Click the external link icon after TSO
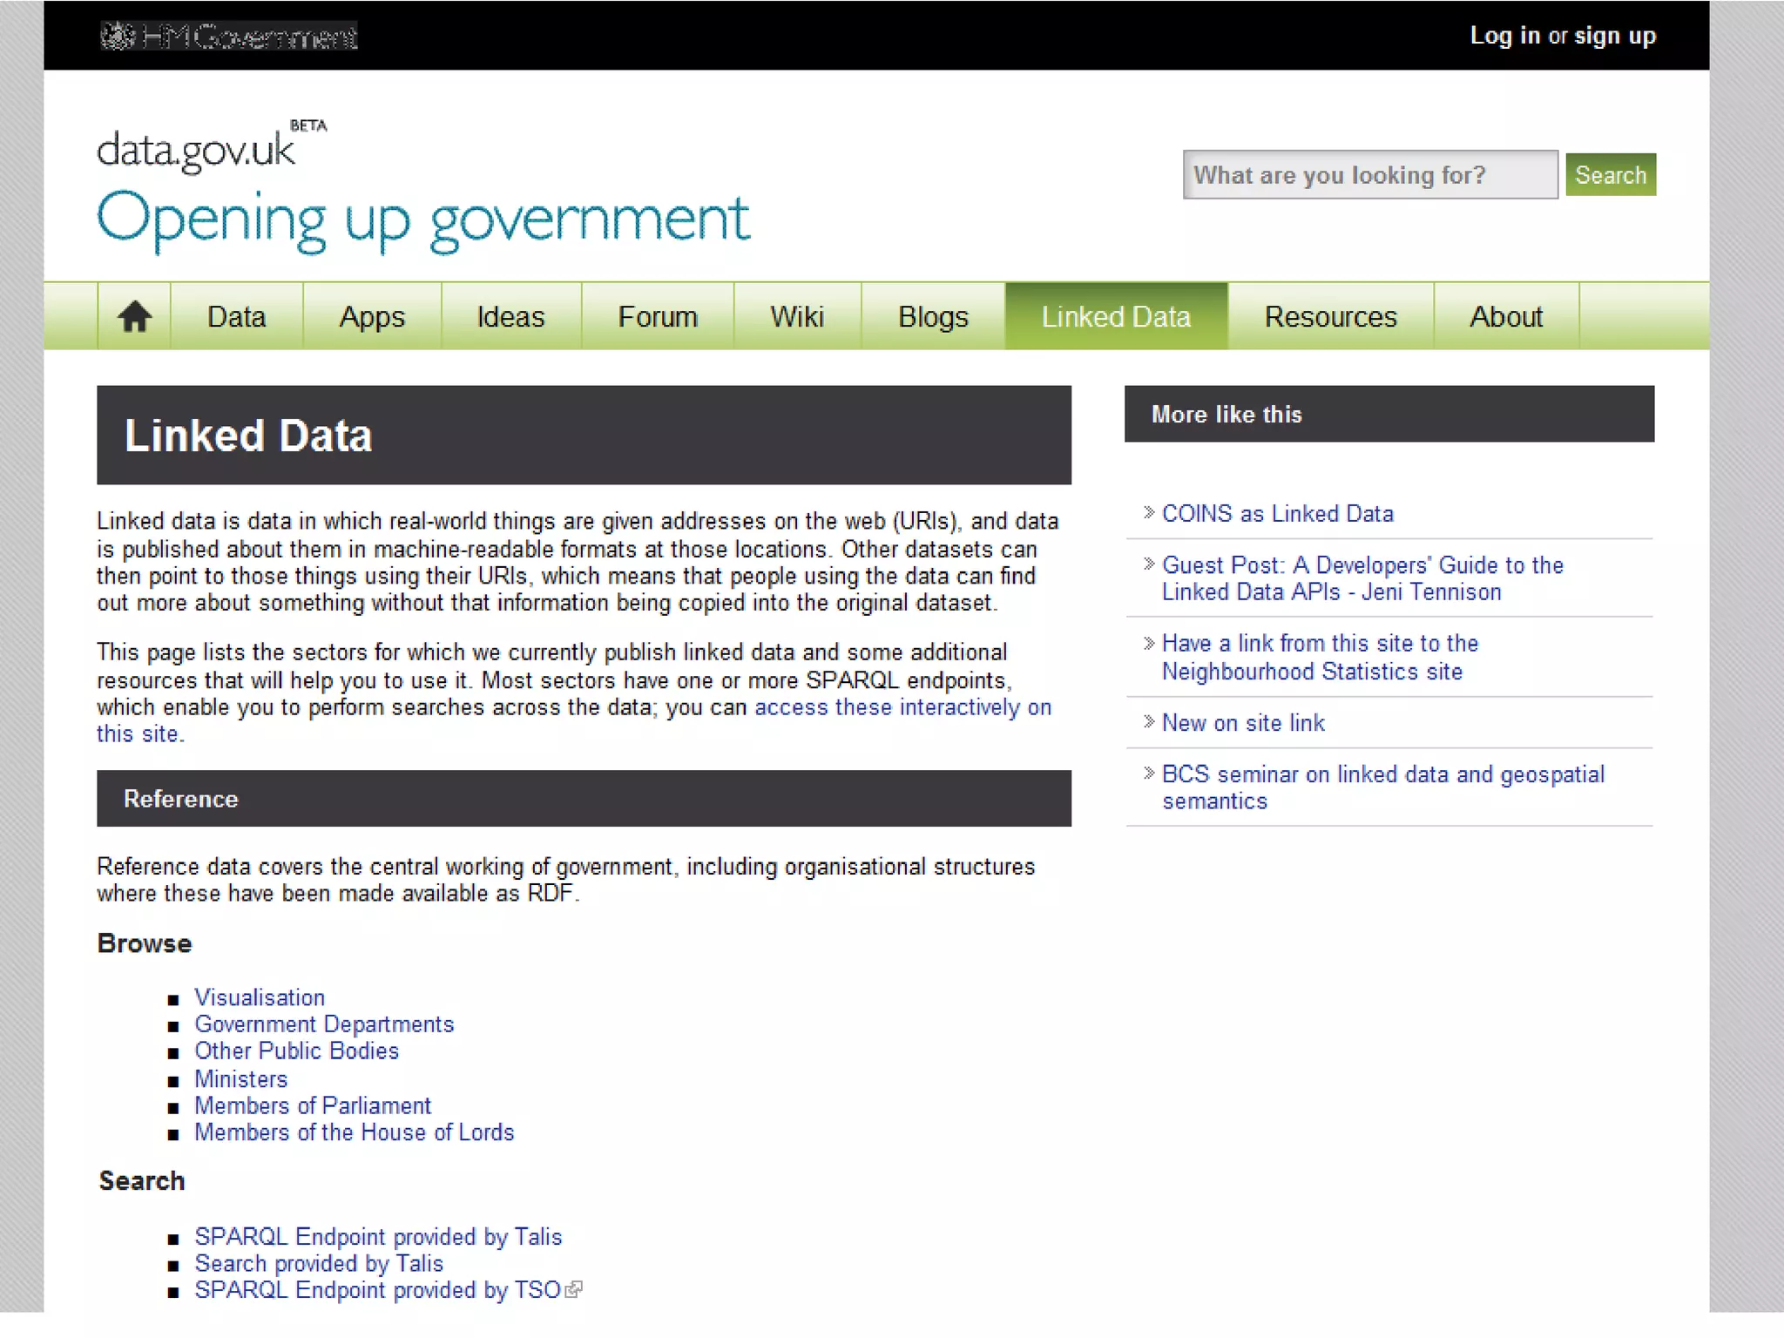 (x=573, y=1290)
